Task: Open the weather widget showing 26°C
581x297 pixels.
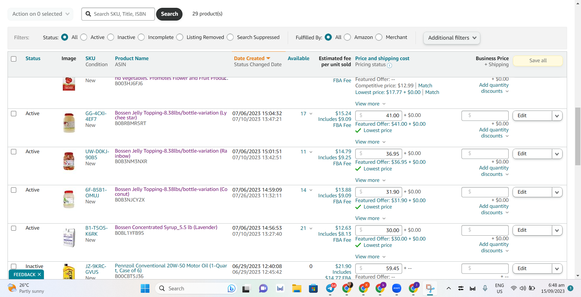Action: [26, 288]
